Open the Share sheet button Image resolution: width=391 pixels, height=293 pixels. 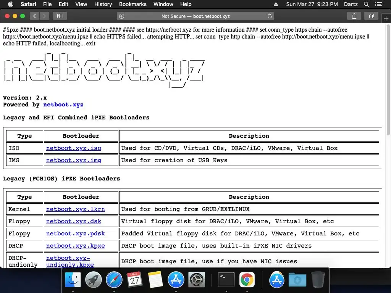[354, 16]
